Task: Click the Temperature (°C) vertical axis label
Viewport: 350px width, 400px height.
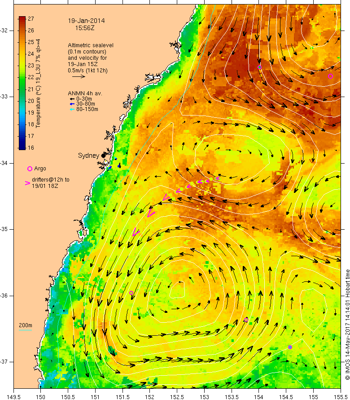Action: (38, 83)
